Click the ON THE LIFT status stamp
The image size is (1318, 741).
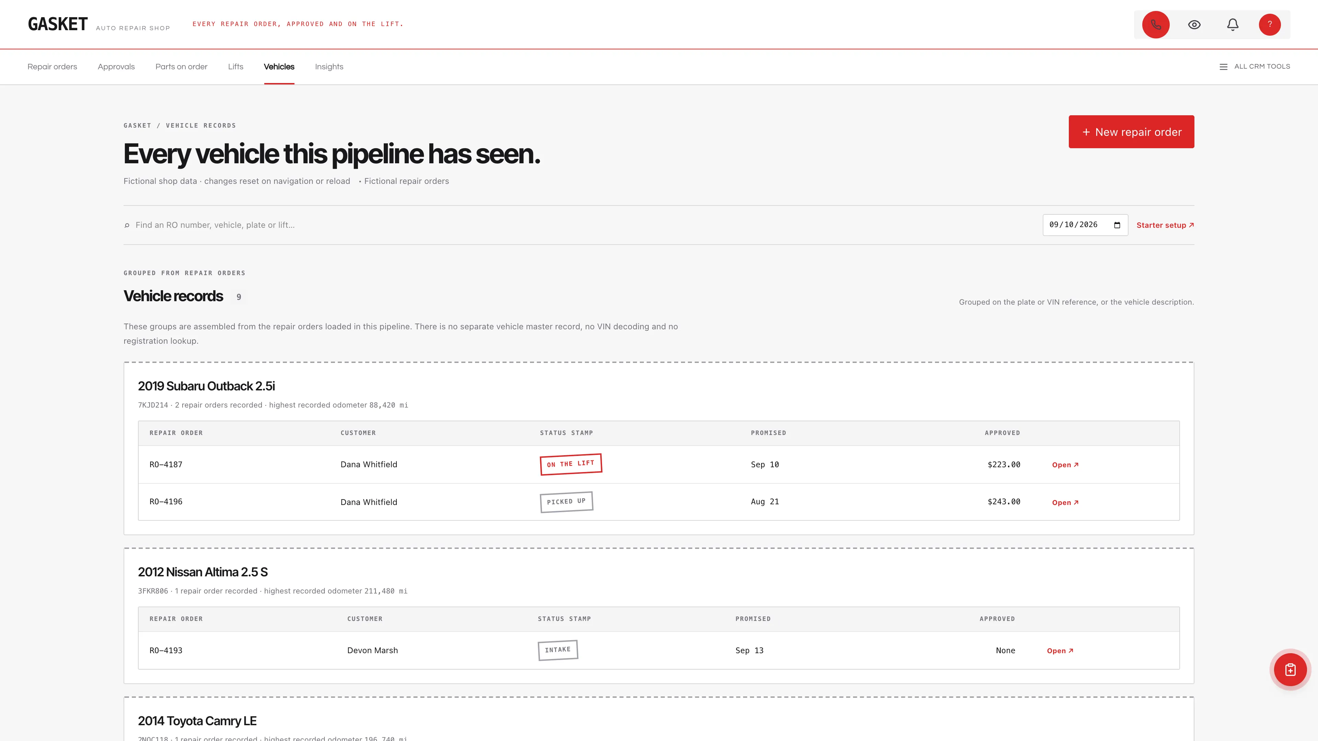[570, 464]
